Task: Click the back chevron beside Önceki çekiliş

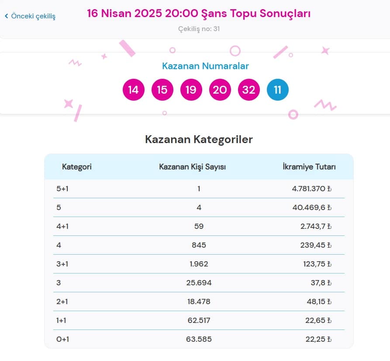Action: [x=7, y=16]
